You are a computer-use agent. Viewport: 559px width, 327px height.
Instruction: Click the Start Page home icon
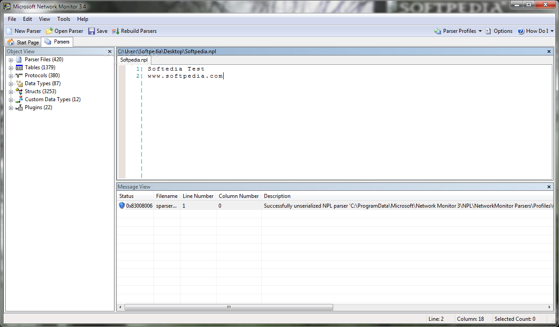(11, 42)
